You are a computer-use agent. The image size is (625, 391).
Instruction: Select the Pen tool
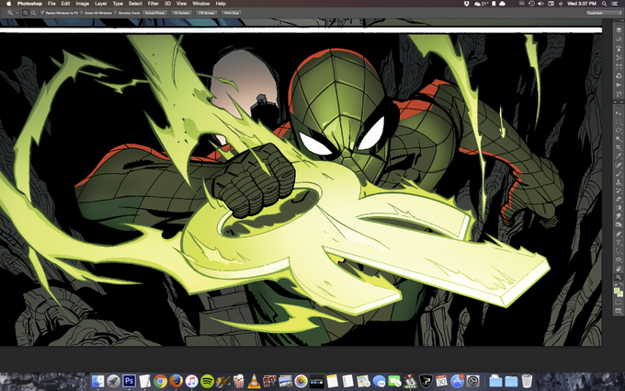619,234
